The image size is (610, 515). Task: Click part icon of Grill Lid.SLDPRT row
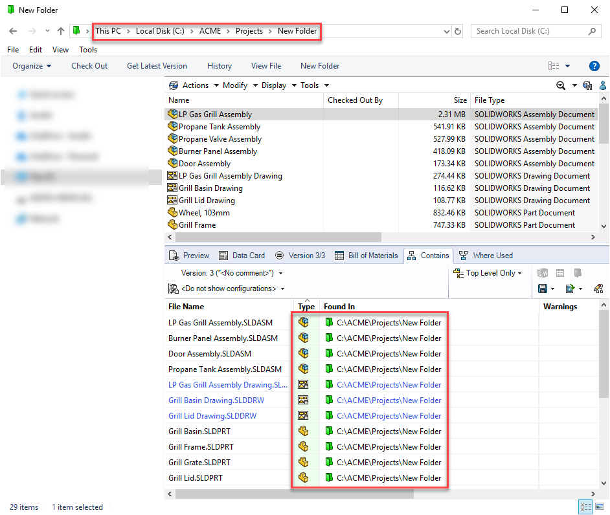[304, 477]
